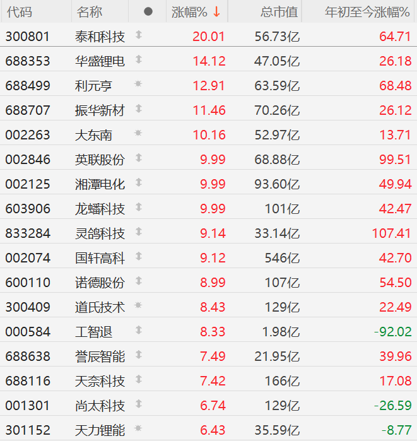The image size is (417, 441).
Task: Select stock name 利元亨
Action: [x=93, y=86]
